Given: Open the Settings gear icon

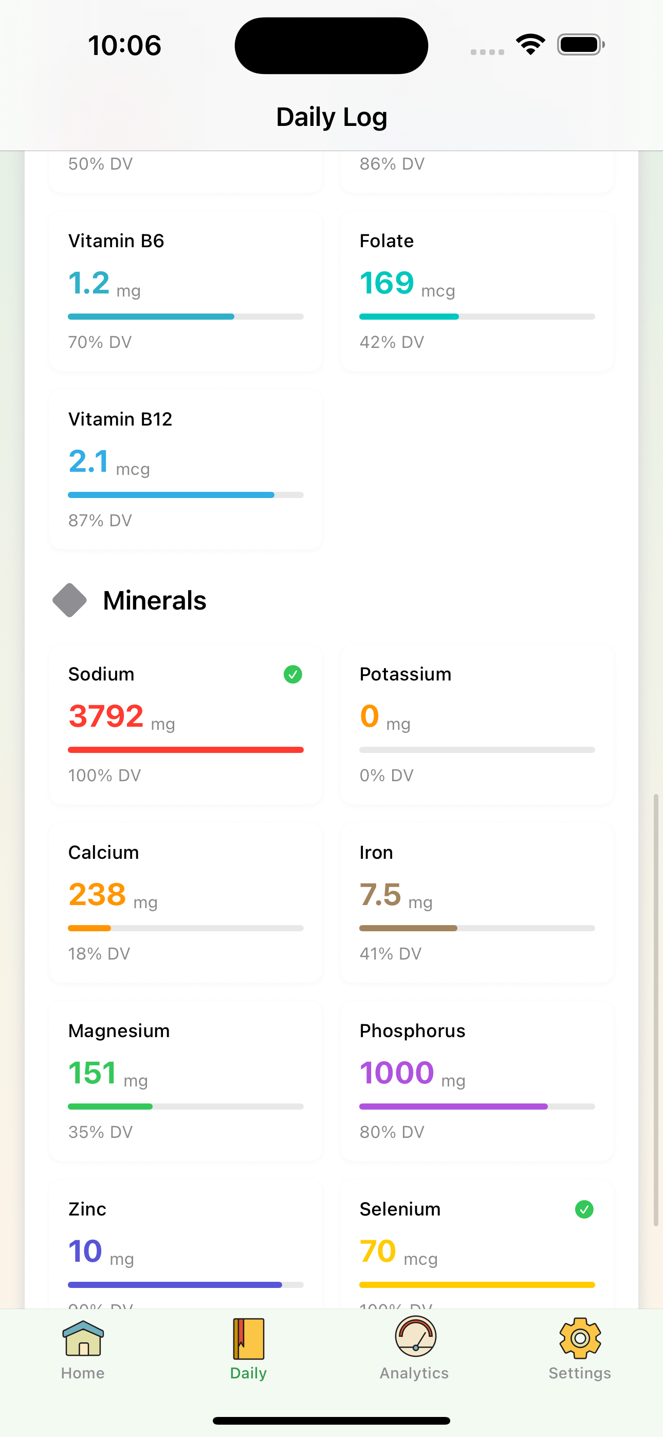Looking at the screenshot, I should 580,1338.
